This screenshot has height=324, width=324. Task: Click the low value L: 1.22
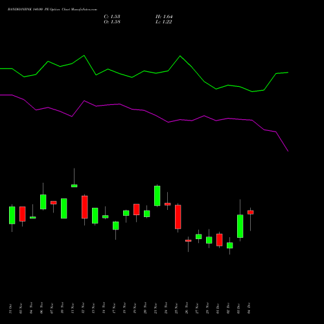pos(164,22)
